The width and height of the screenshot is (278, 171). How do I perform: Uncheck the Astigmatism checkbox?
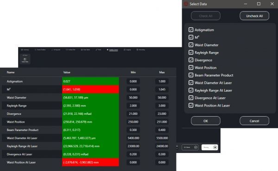[191, 30]
